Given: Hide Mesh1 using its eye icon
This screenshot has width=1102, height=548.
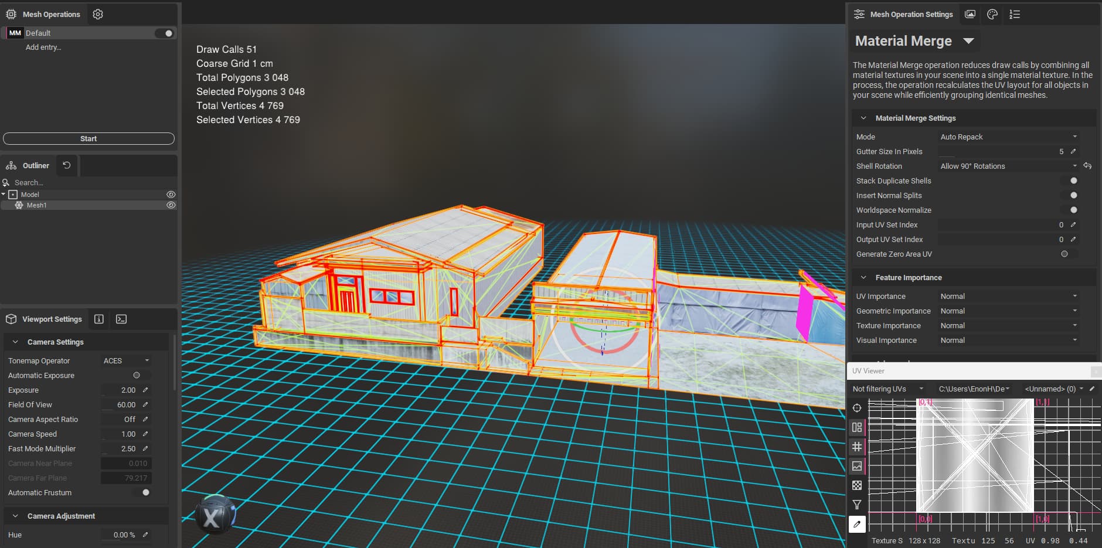Looking at the screenshot, I should tap(171, 205).
